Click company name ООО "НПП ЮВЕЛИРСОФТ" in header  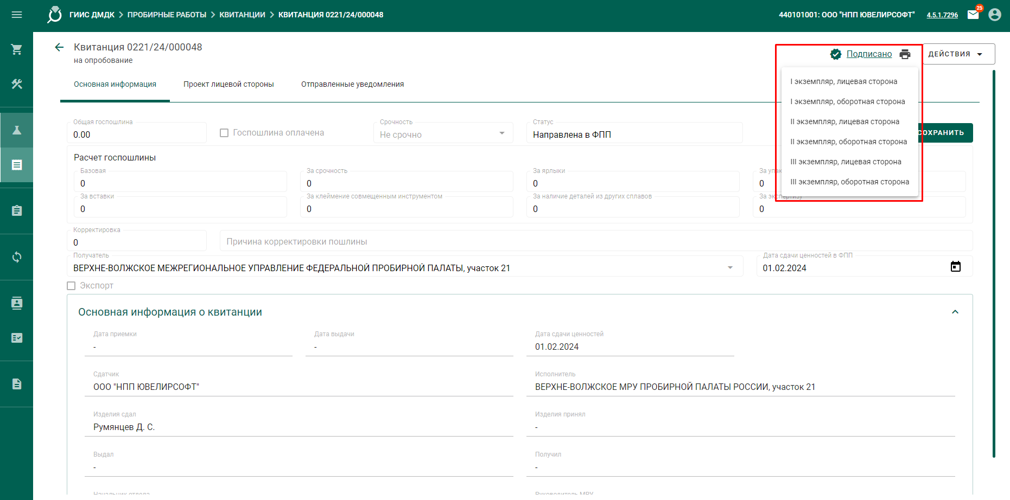(868, 15)
